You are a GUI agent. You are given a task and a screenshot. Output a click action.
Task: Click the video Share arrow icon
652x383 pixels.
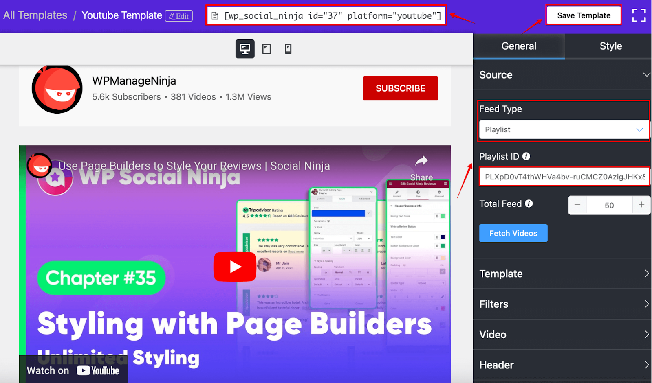(421, 161)
